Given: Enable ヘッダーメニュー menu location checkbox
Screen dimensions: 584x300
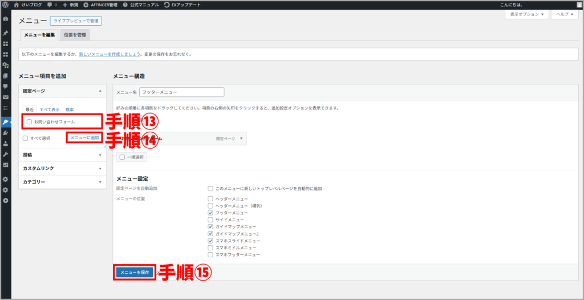Looking at the screenshot, I should pyautogui.click(x=211, y=198).
